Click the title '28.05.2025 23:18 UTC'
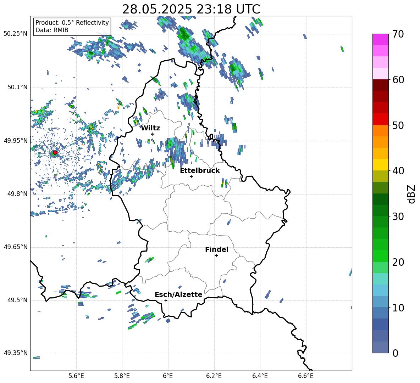Screen dimensions: 420x383 (191, 9)
